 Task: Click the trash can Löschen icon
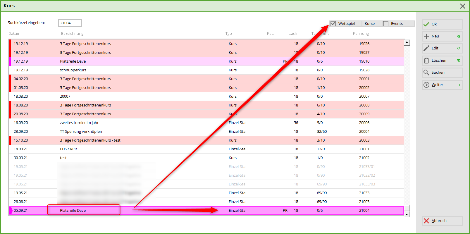426,61
